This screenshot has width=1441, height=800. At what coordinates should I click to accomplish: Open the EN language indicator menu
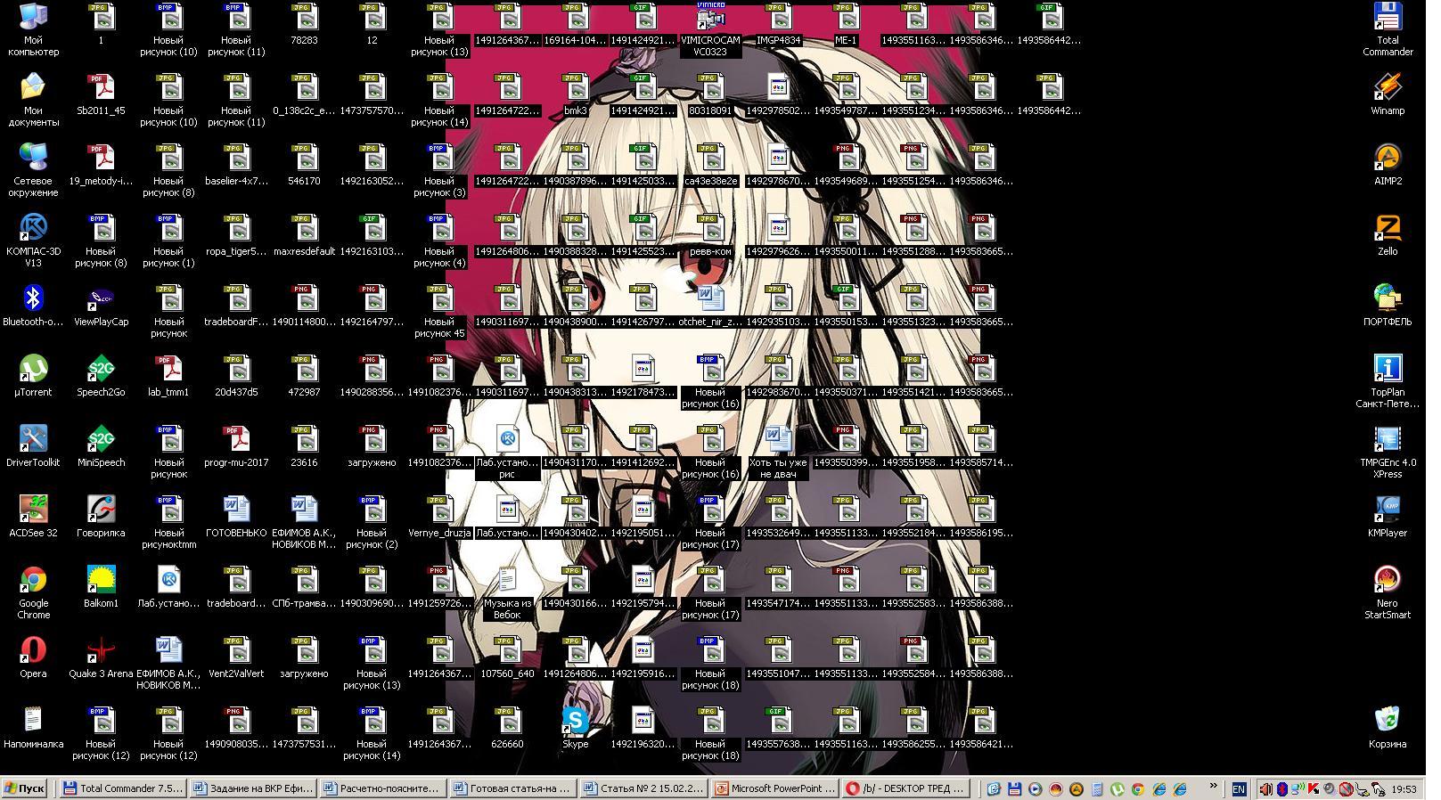[1239, 789]
